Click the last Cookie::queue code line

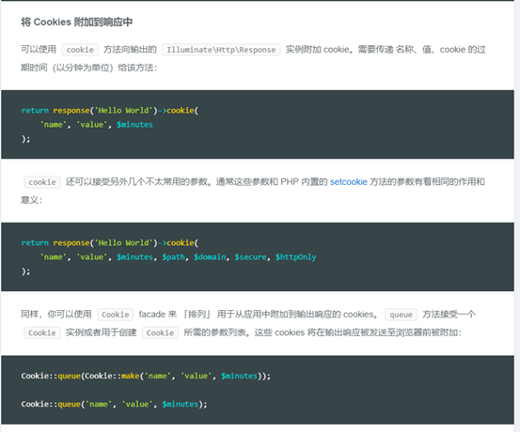click(x=114, y=404)
